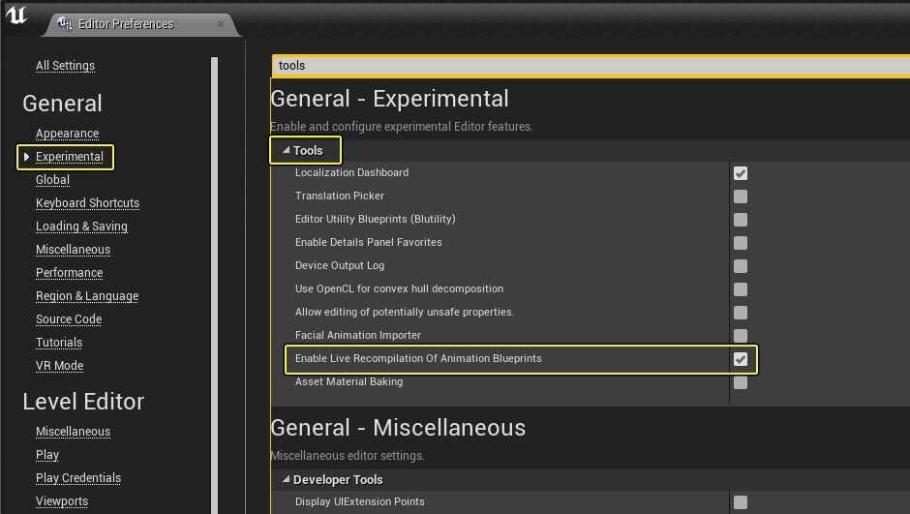The height and width of the screenshot is (514, 910).
Task: Enable Editor Utility Blueprints (Blutility) checkbox
Action: [x=741, y=220]
